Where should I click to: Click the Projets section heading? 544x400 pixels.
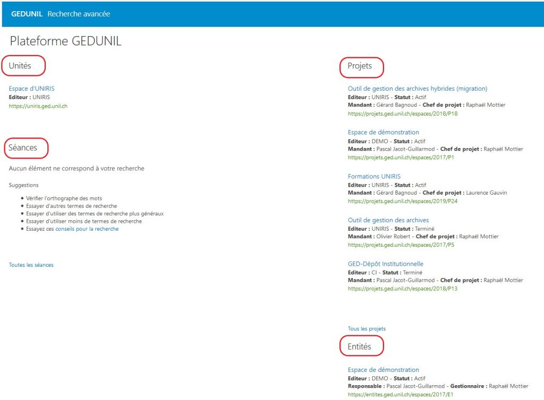pos(360,66)
